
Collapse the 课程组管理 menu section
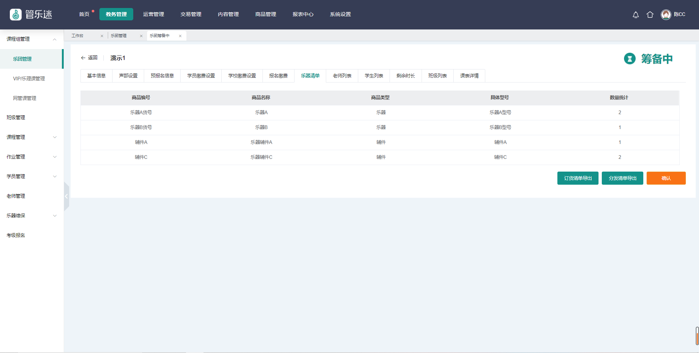point(55,39)
